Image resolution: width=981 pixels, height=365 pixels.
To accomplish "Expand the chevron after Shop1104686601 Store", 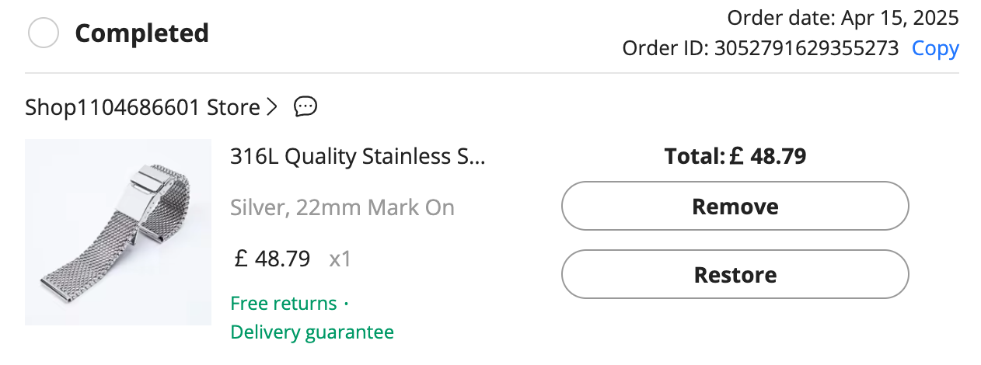I will (271, 106).
